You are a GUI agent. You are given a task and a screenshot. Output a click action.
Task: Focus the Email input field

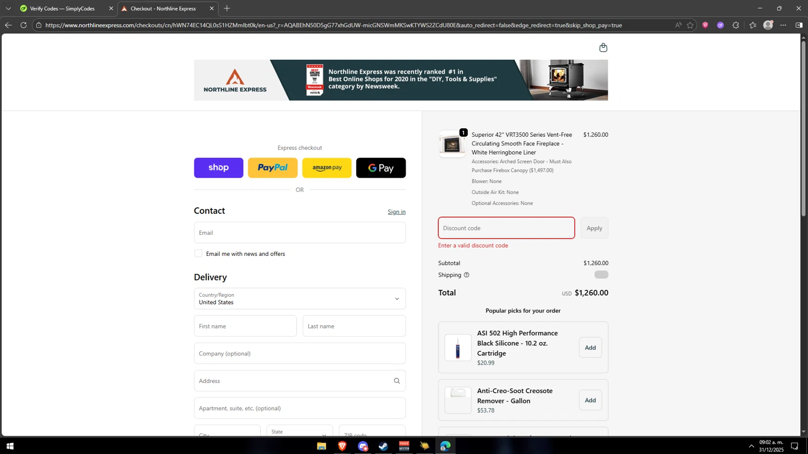click(x=299, y=233)
